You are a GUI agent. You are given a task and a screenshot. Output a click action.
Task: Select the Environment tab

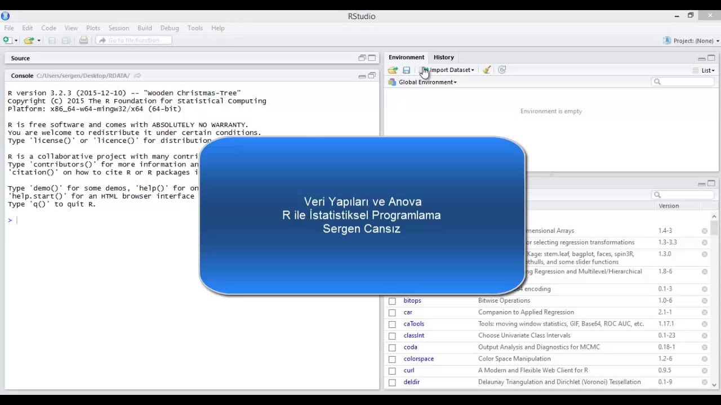tap(406, 57)
